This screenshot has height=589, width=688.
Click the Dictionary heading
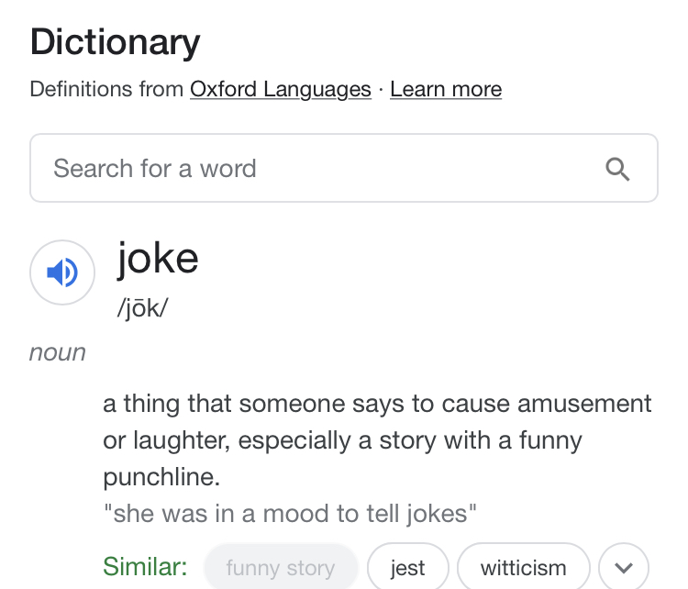point(116,42)
